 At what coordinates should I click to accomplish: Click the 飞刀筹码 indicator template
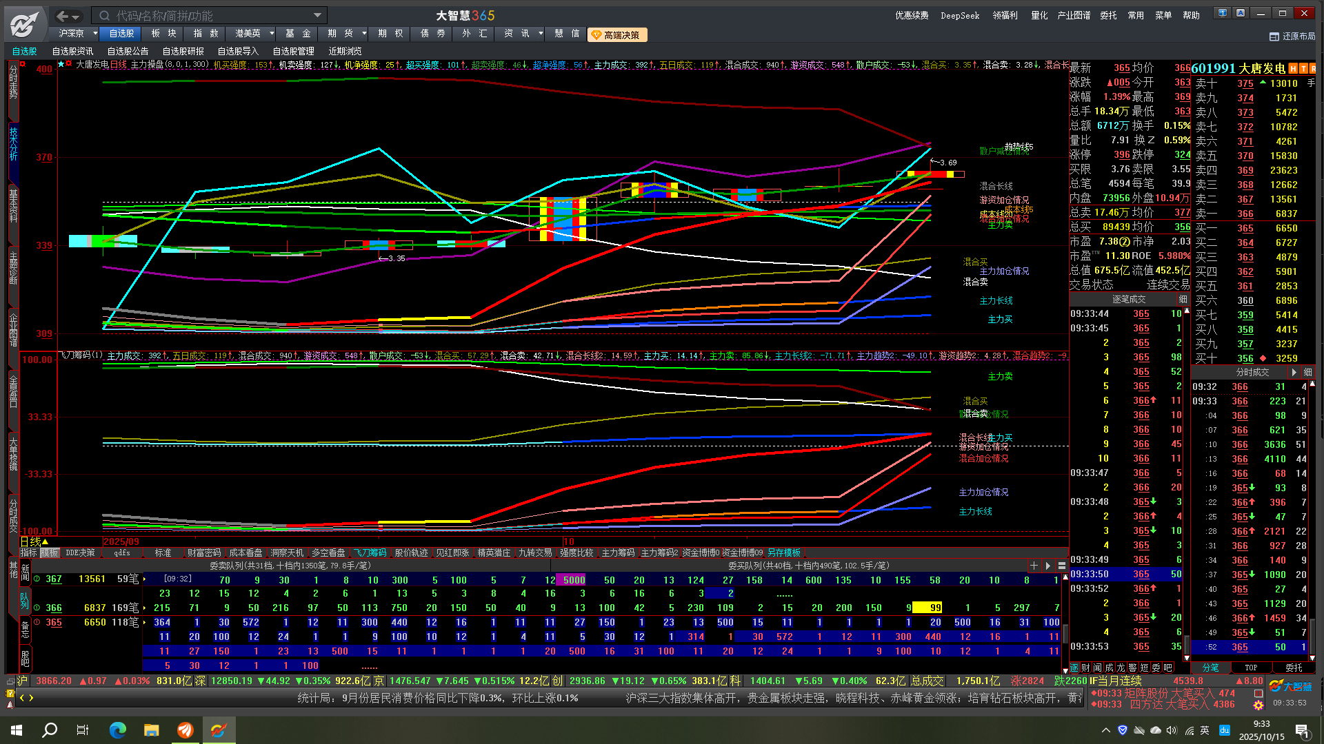[x=370, y=552]
